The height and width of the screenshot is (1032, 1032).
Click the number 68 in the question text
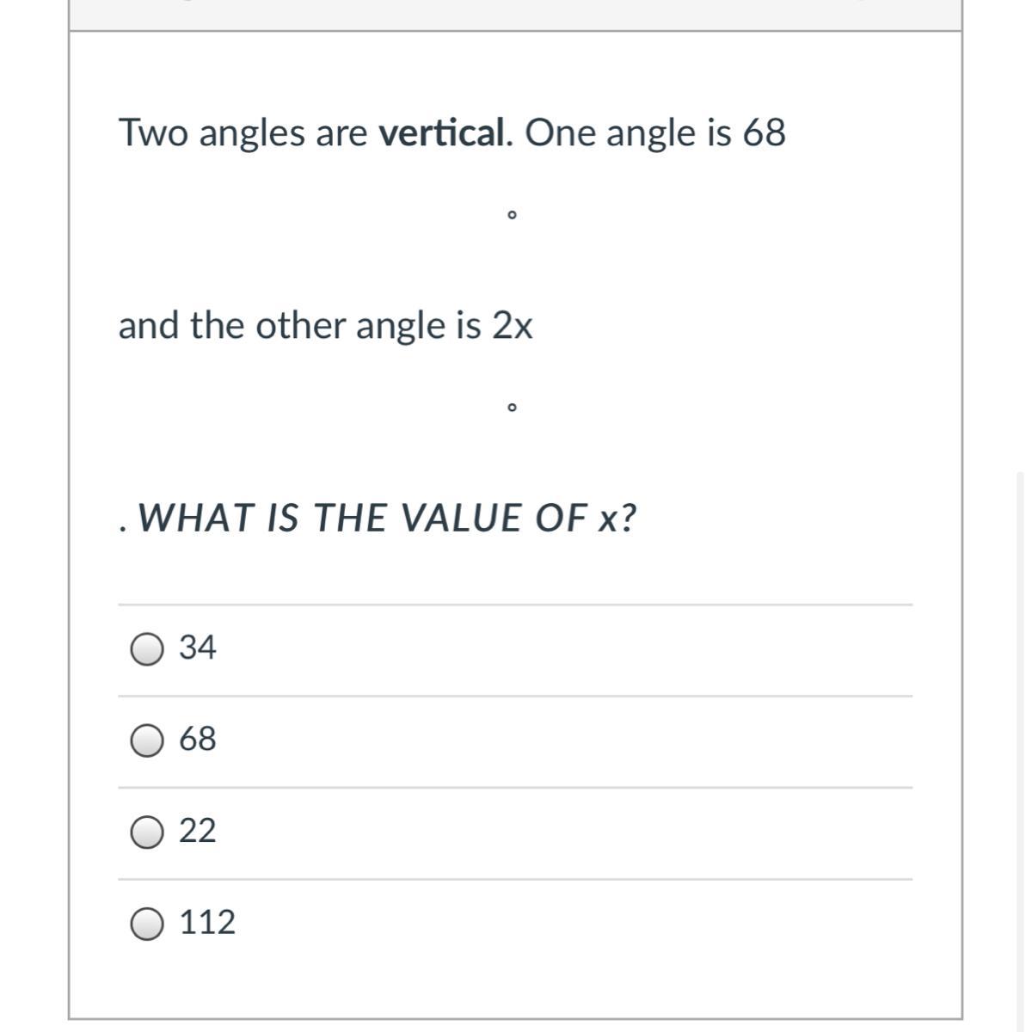(x=764, y=133)
